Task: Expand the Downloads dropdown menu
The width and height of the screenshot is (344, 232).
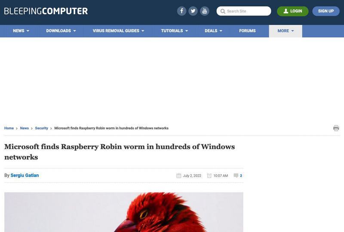Action: pyautogui.click(x=61, y=31)
